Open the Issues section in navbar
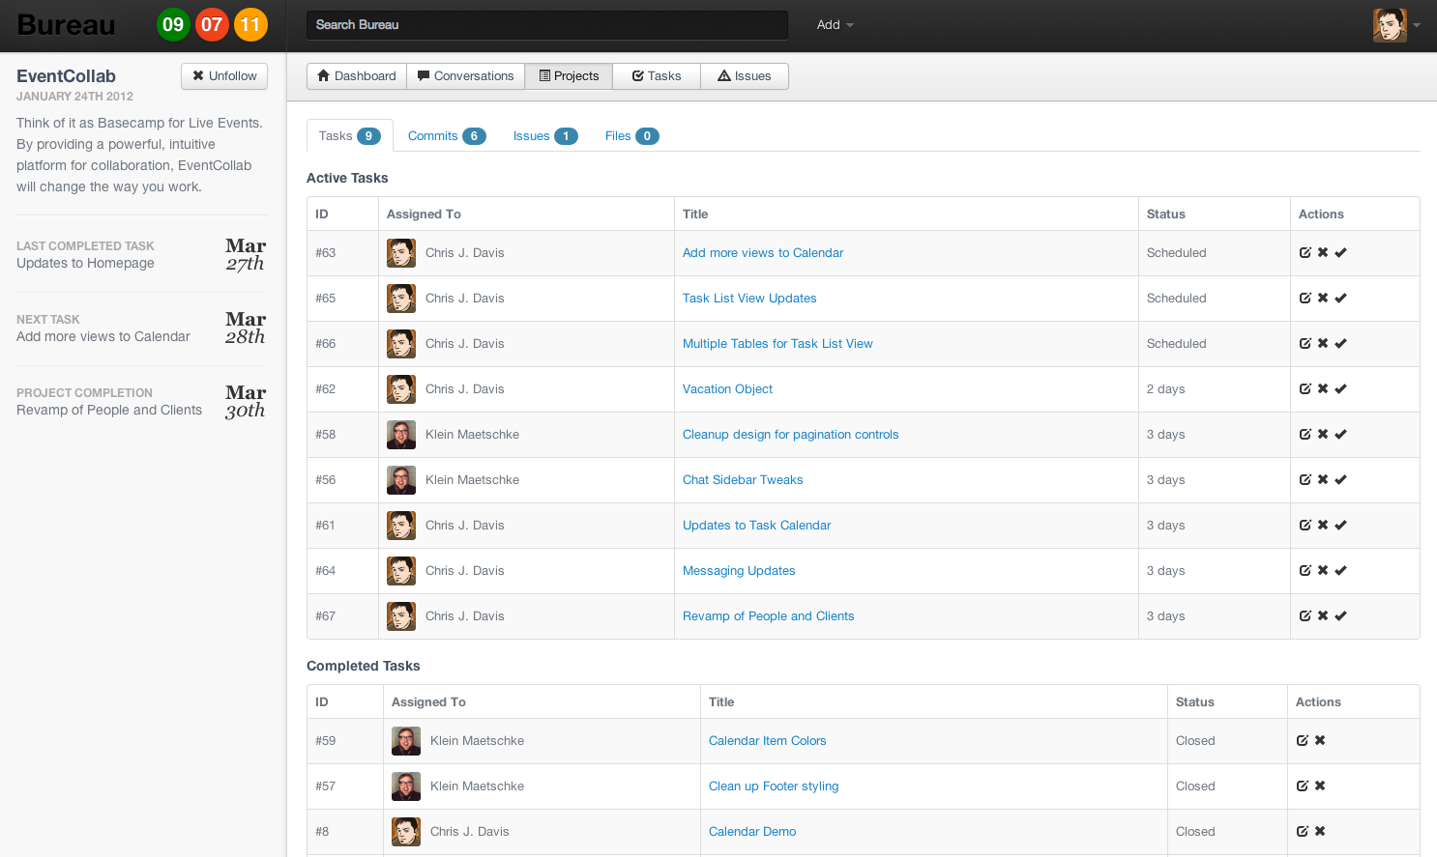 (745, 76)
